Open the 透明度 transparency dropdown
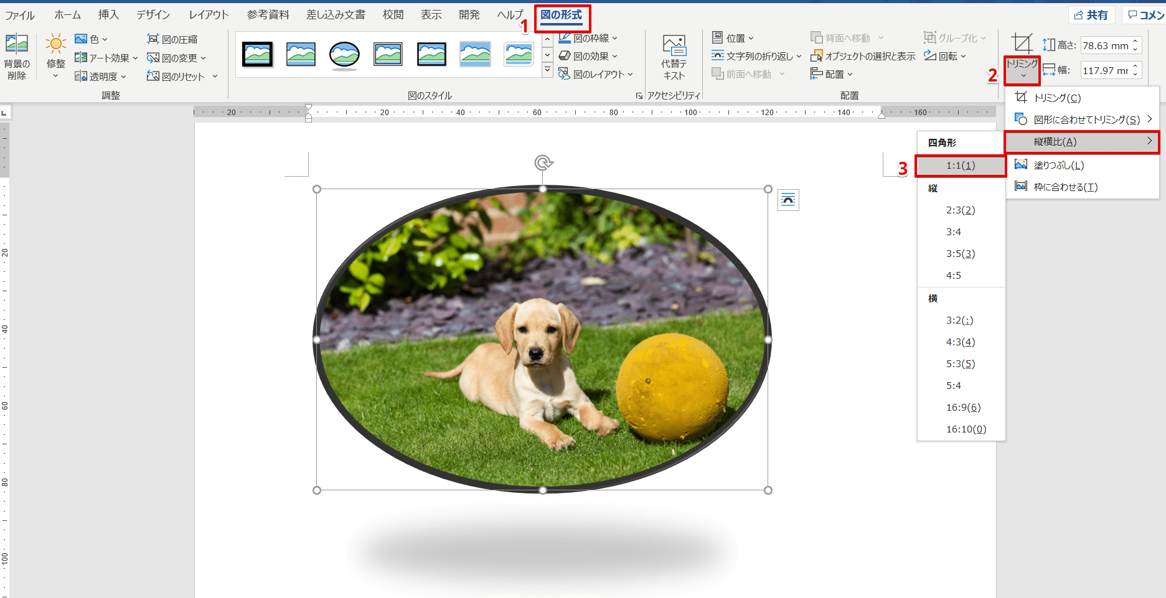 pos(100,77)
